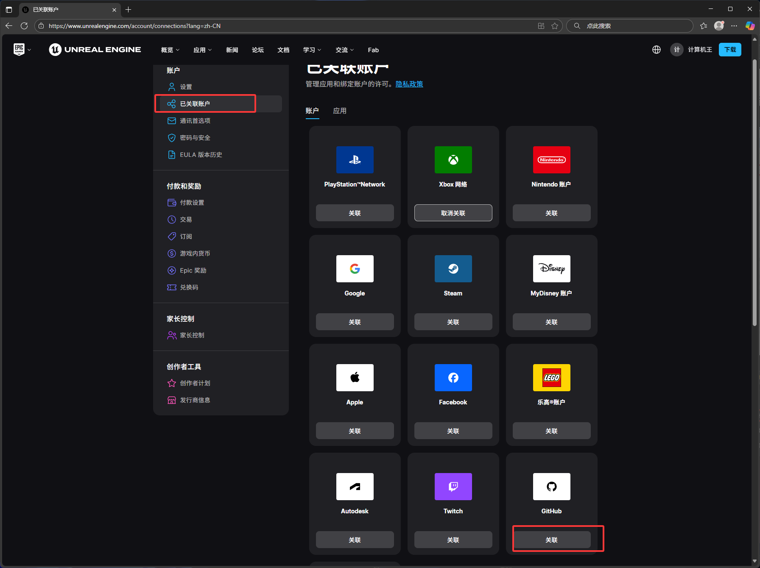Open the language globe icon

[x=657, y=50]
